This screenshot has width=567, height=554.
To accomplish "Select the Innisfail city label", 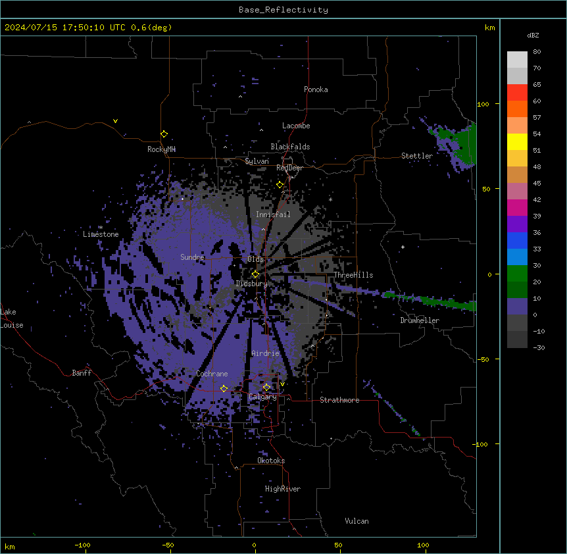I will tap(273, 214).
